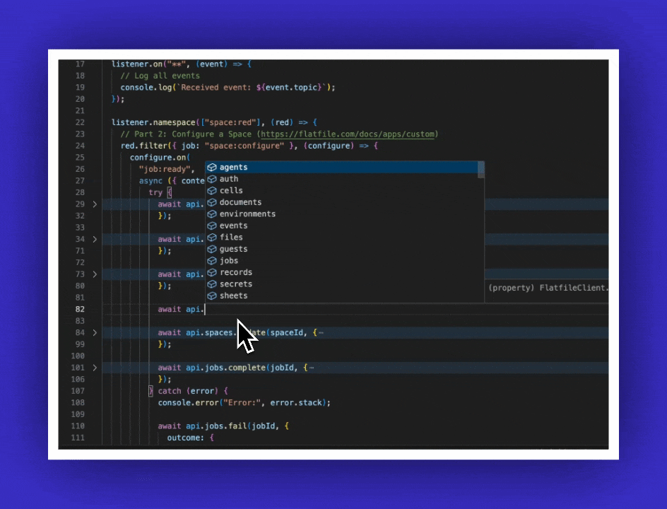Image resolution: width=667 pixels, height=509 pixels.
Task: Pick the secrets completion entry
Action: click(235, 284)
